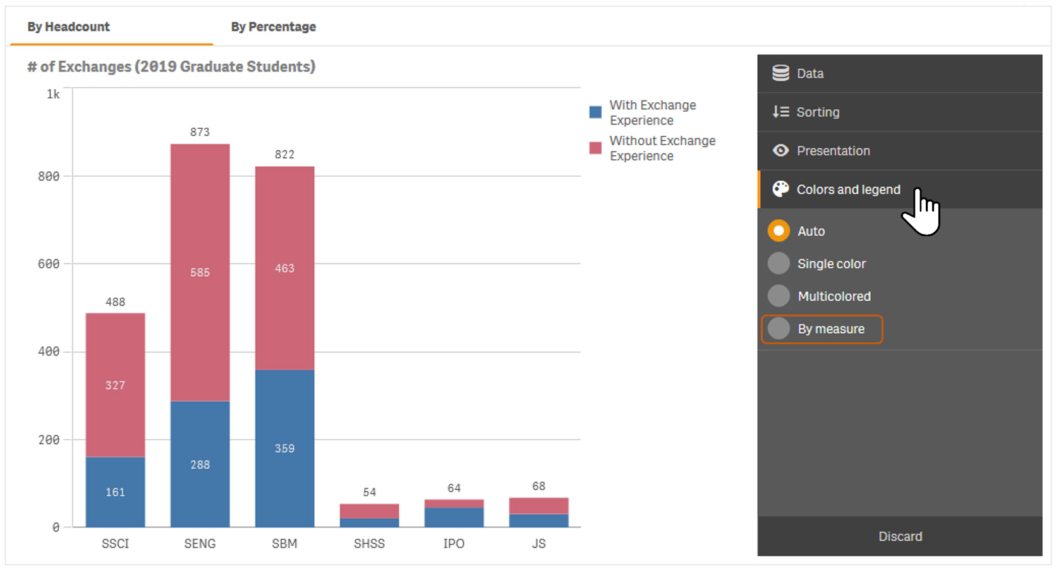The height and width of the screenshot is (571, 1061).
Task: Choose Multicolored coloring
Action: click(x=779, y=296)
